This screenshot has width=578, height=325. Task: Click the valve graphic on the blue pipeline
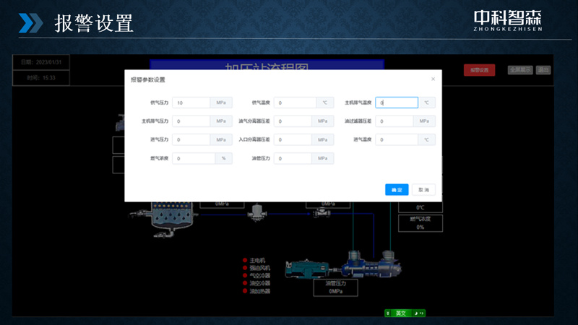pyautogui.click(x=322, y=212)
